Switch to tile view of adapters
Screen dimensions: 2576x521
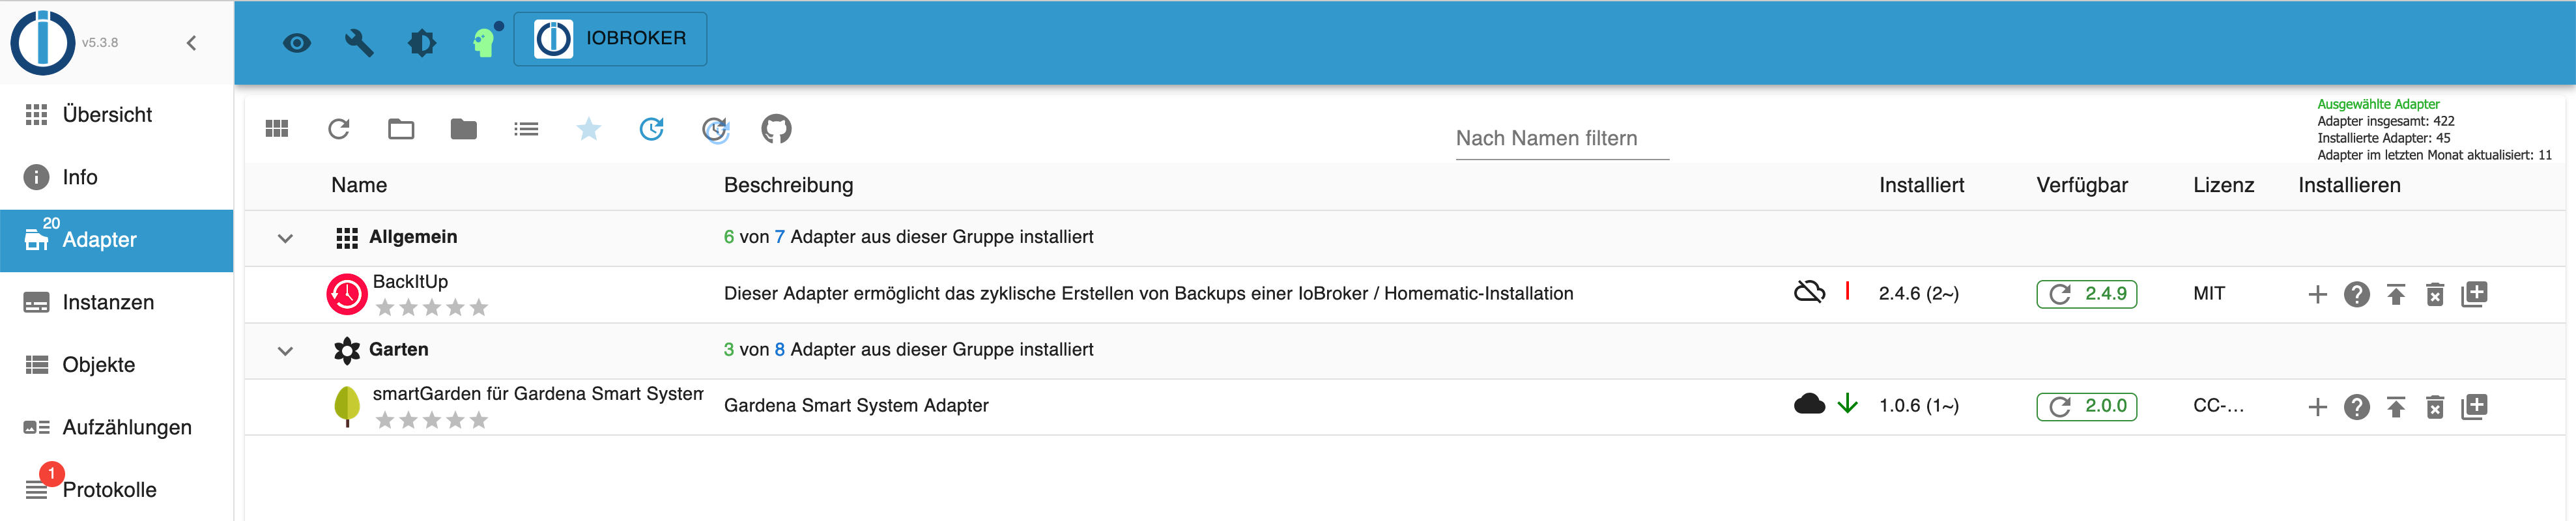coord(277,129)
